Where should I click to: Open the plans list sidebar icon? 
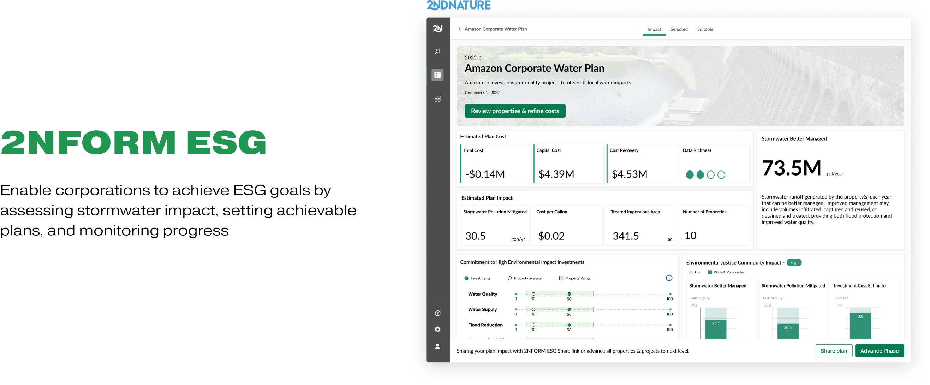437,75
